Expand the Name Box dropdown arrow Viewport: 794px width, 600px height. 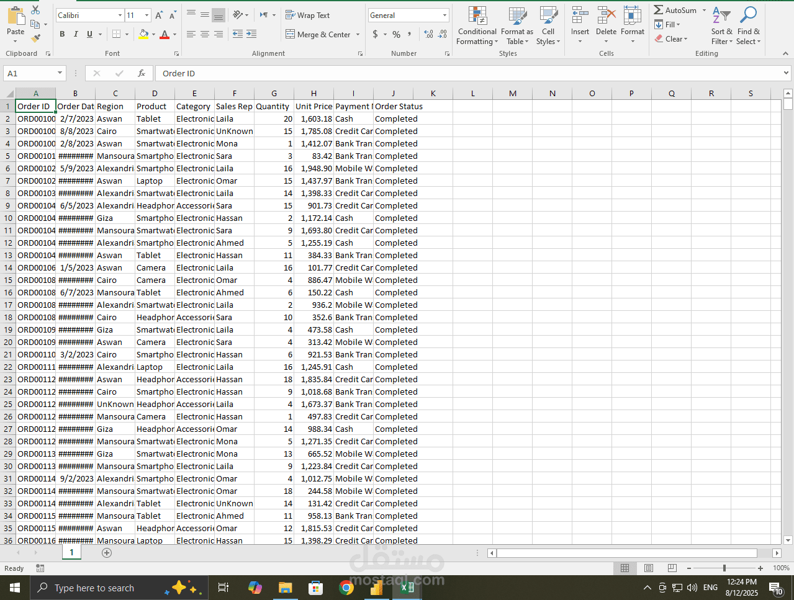tap(60, 73)
